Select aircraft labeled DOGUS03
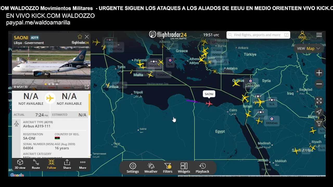The width and height of the screenshot is (333, 187). coord(219,55)
